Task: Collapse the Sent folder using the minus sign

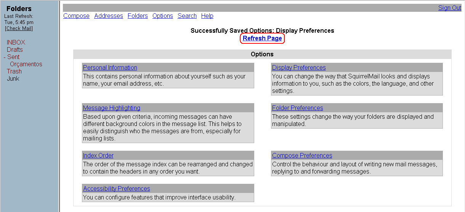Action: (x=5, y=57)
